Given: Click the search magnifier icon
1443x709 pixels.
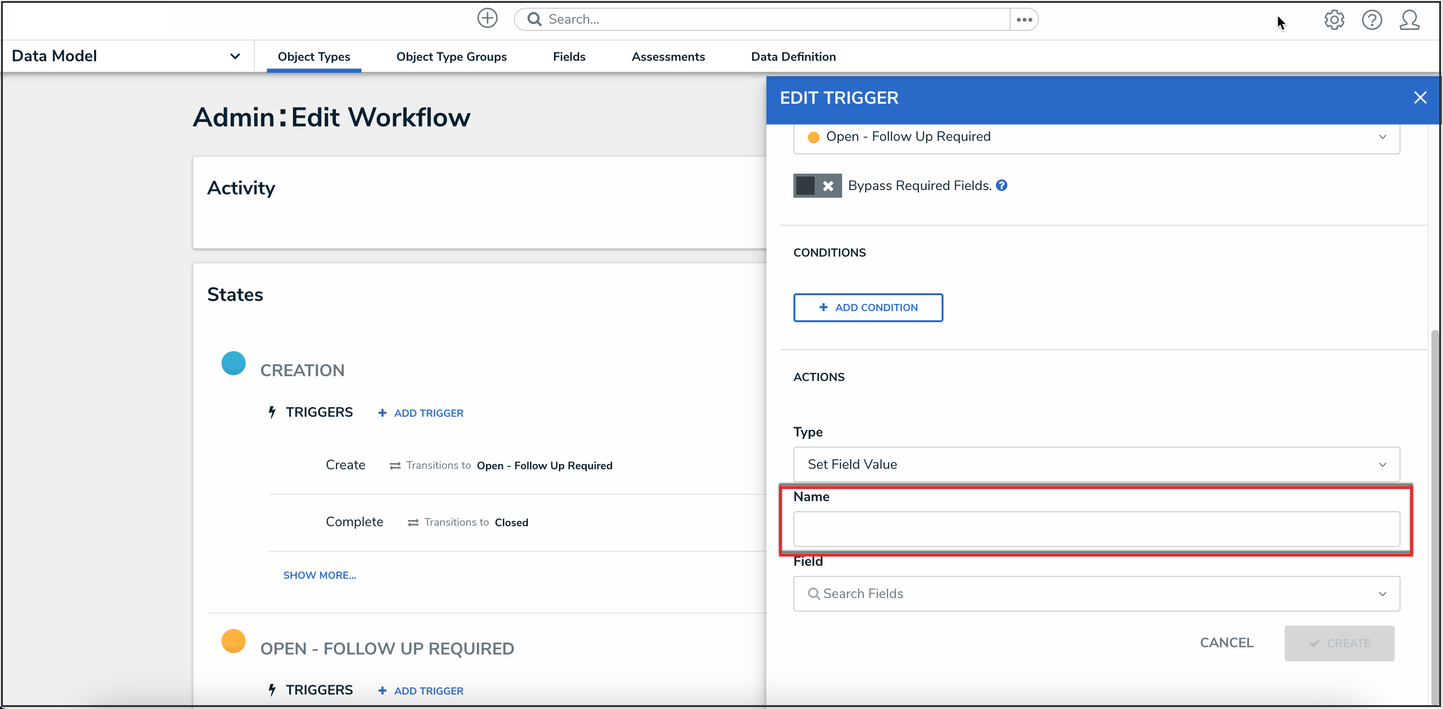Looking at the screenshot, I should tap(534, 20).
